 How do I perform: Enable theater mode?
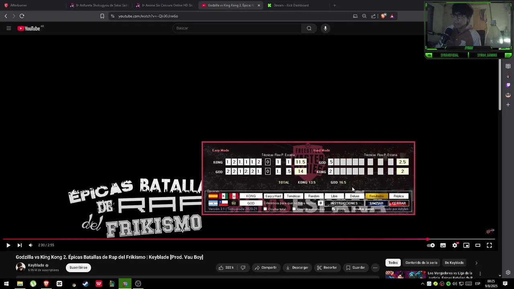478,245
